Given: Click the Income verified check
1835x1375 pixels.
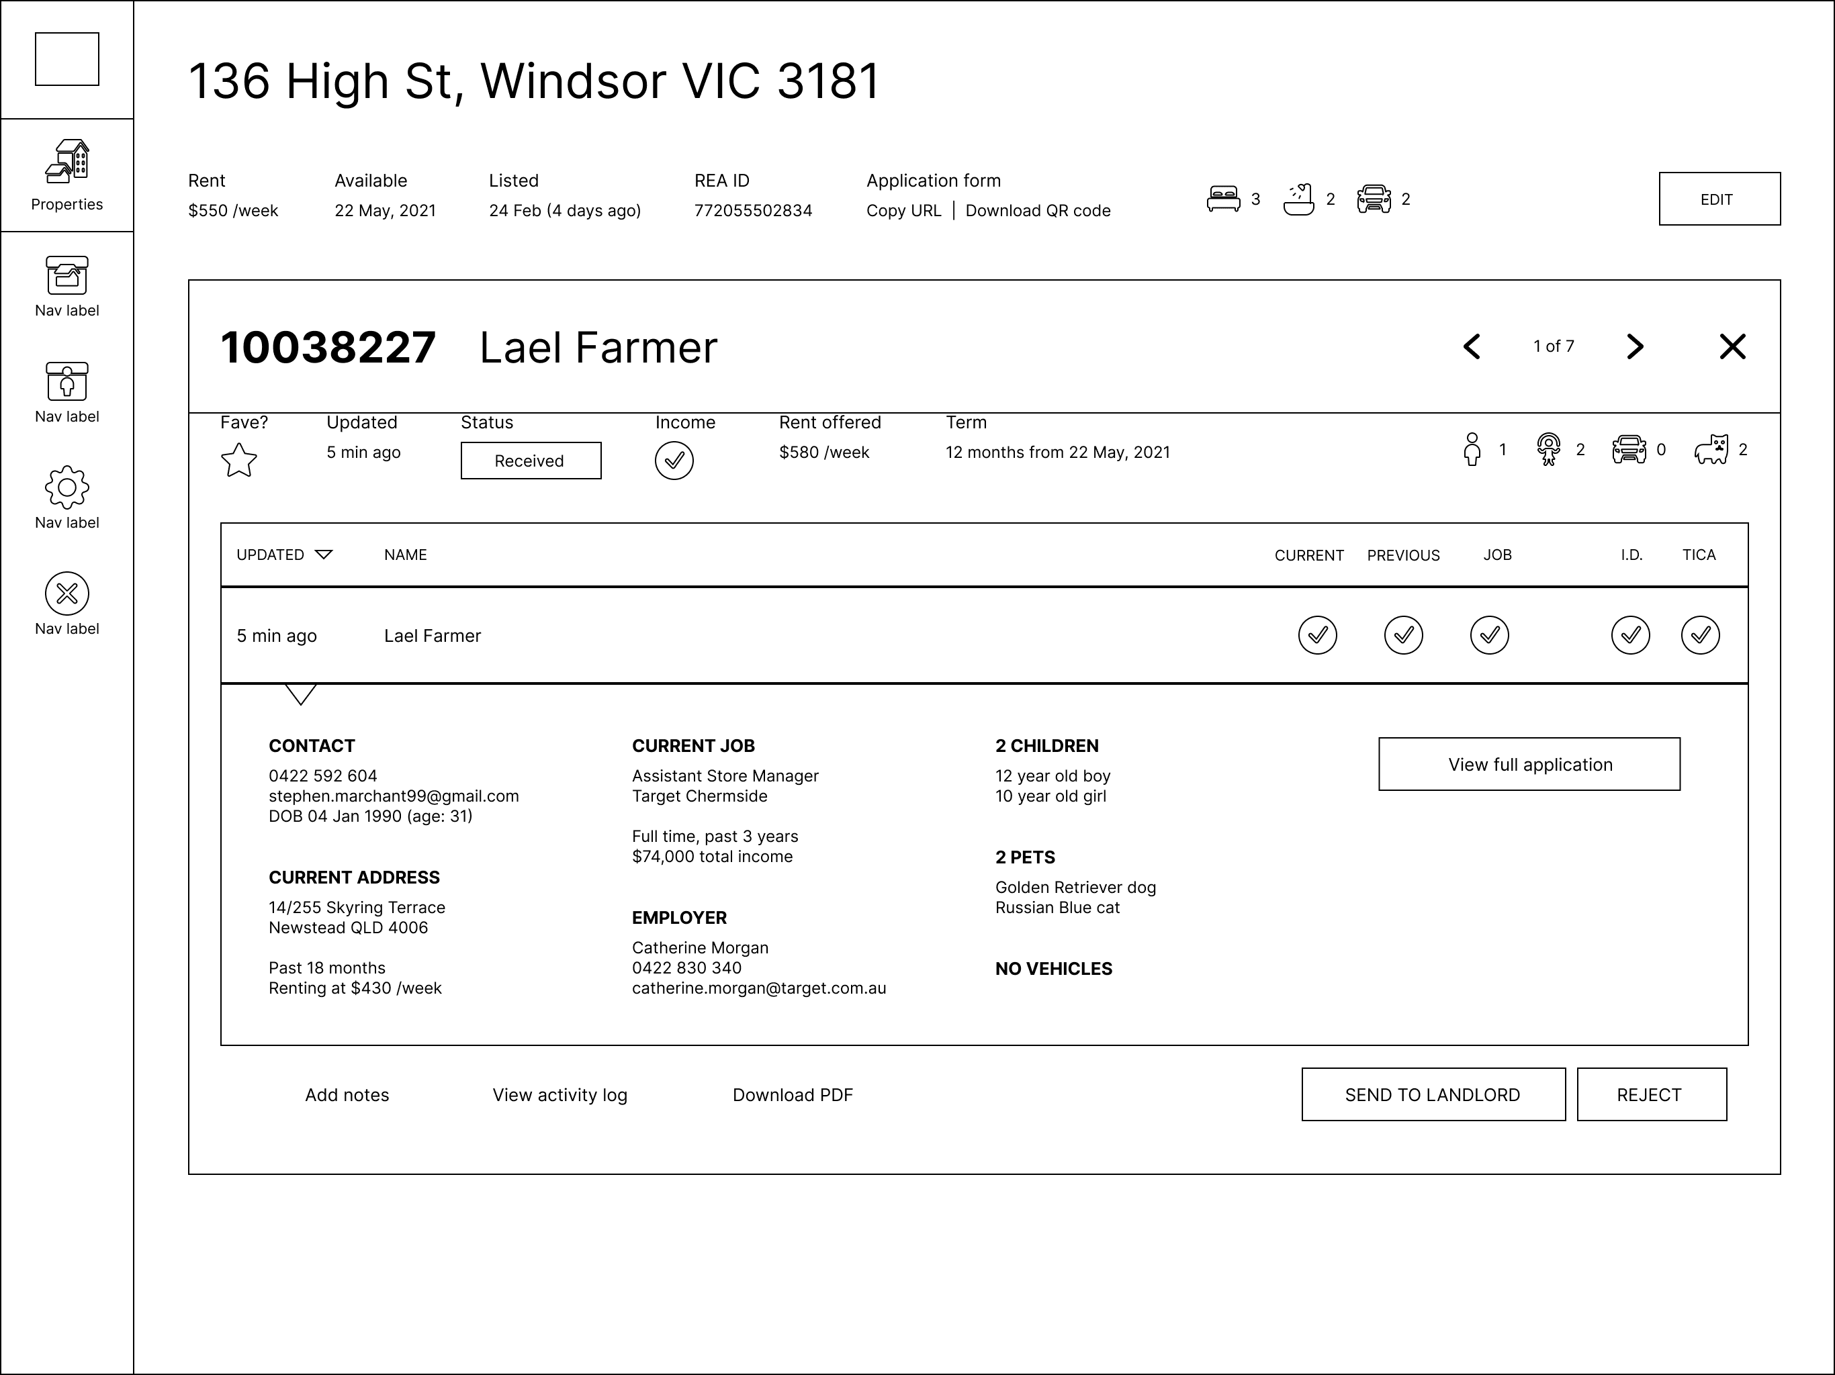Looking at the screenshot, I should coord(674,461).
